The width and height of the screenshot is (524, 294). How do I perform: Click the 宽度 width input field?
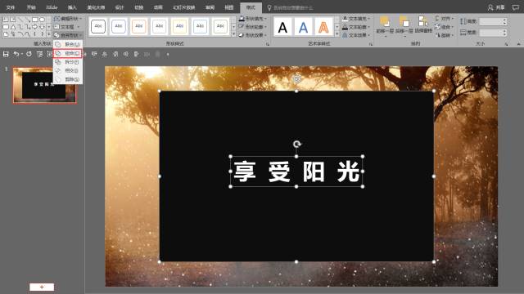coord(493,33)
